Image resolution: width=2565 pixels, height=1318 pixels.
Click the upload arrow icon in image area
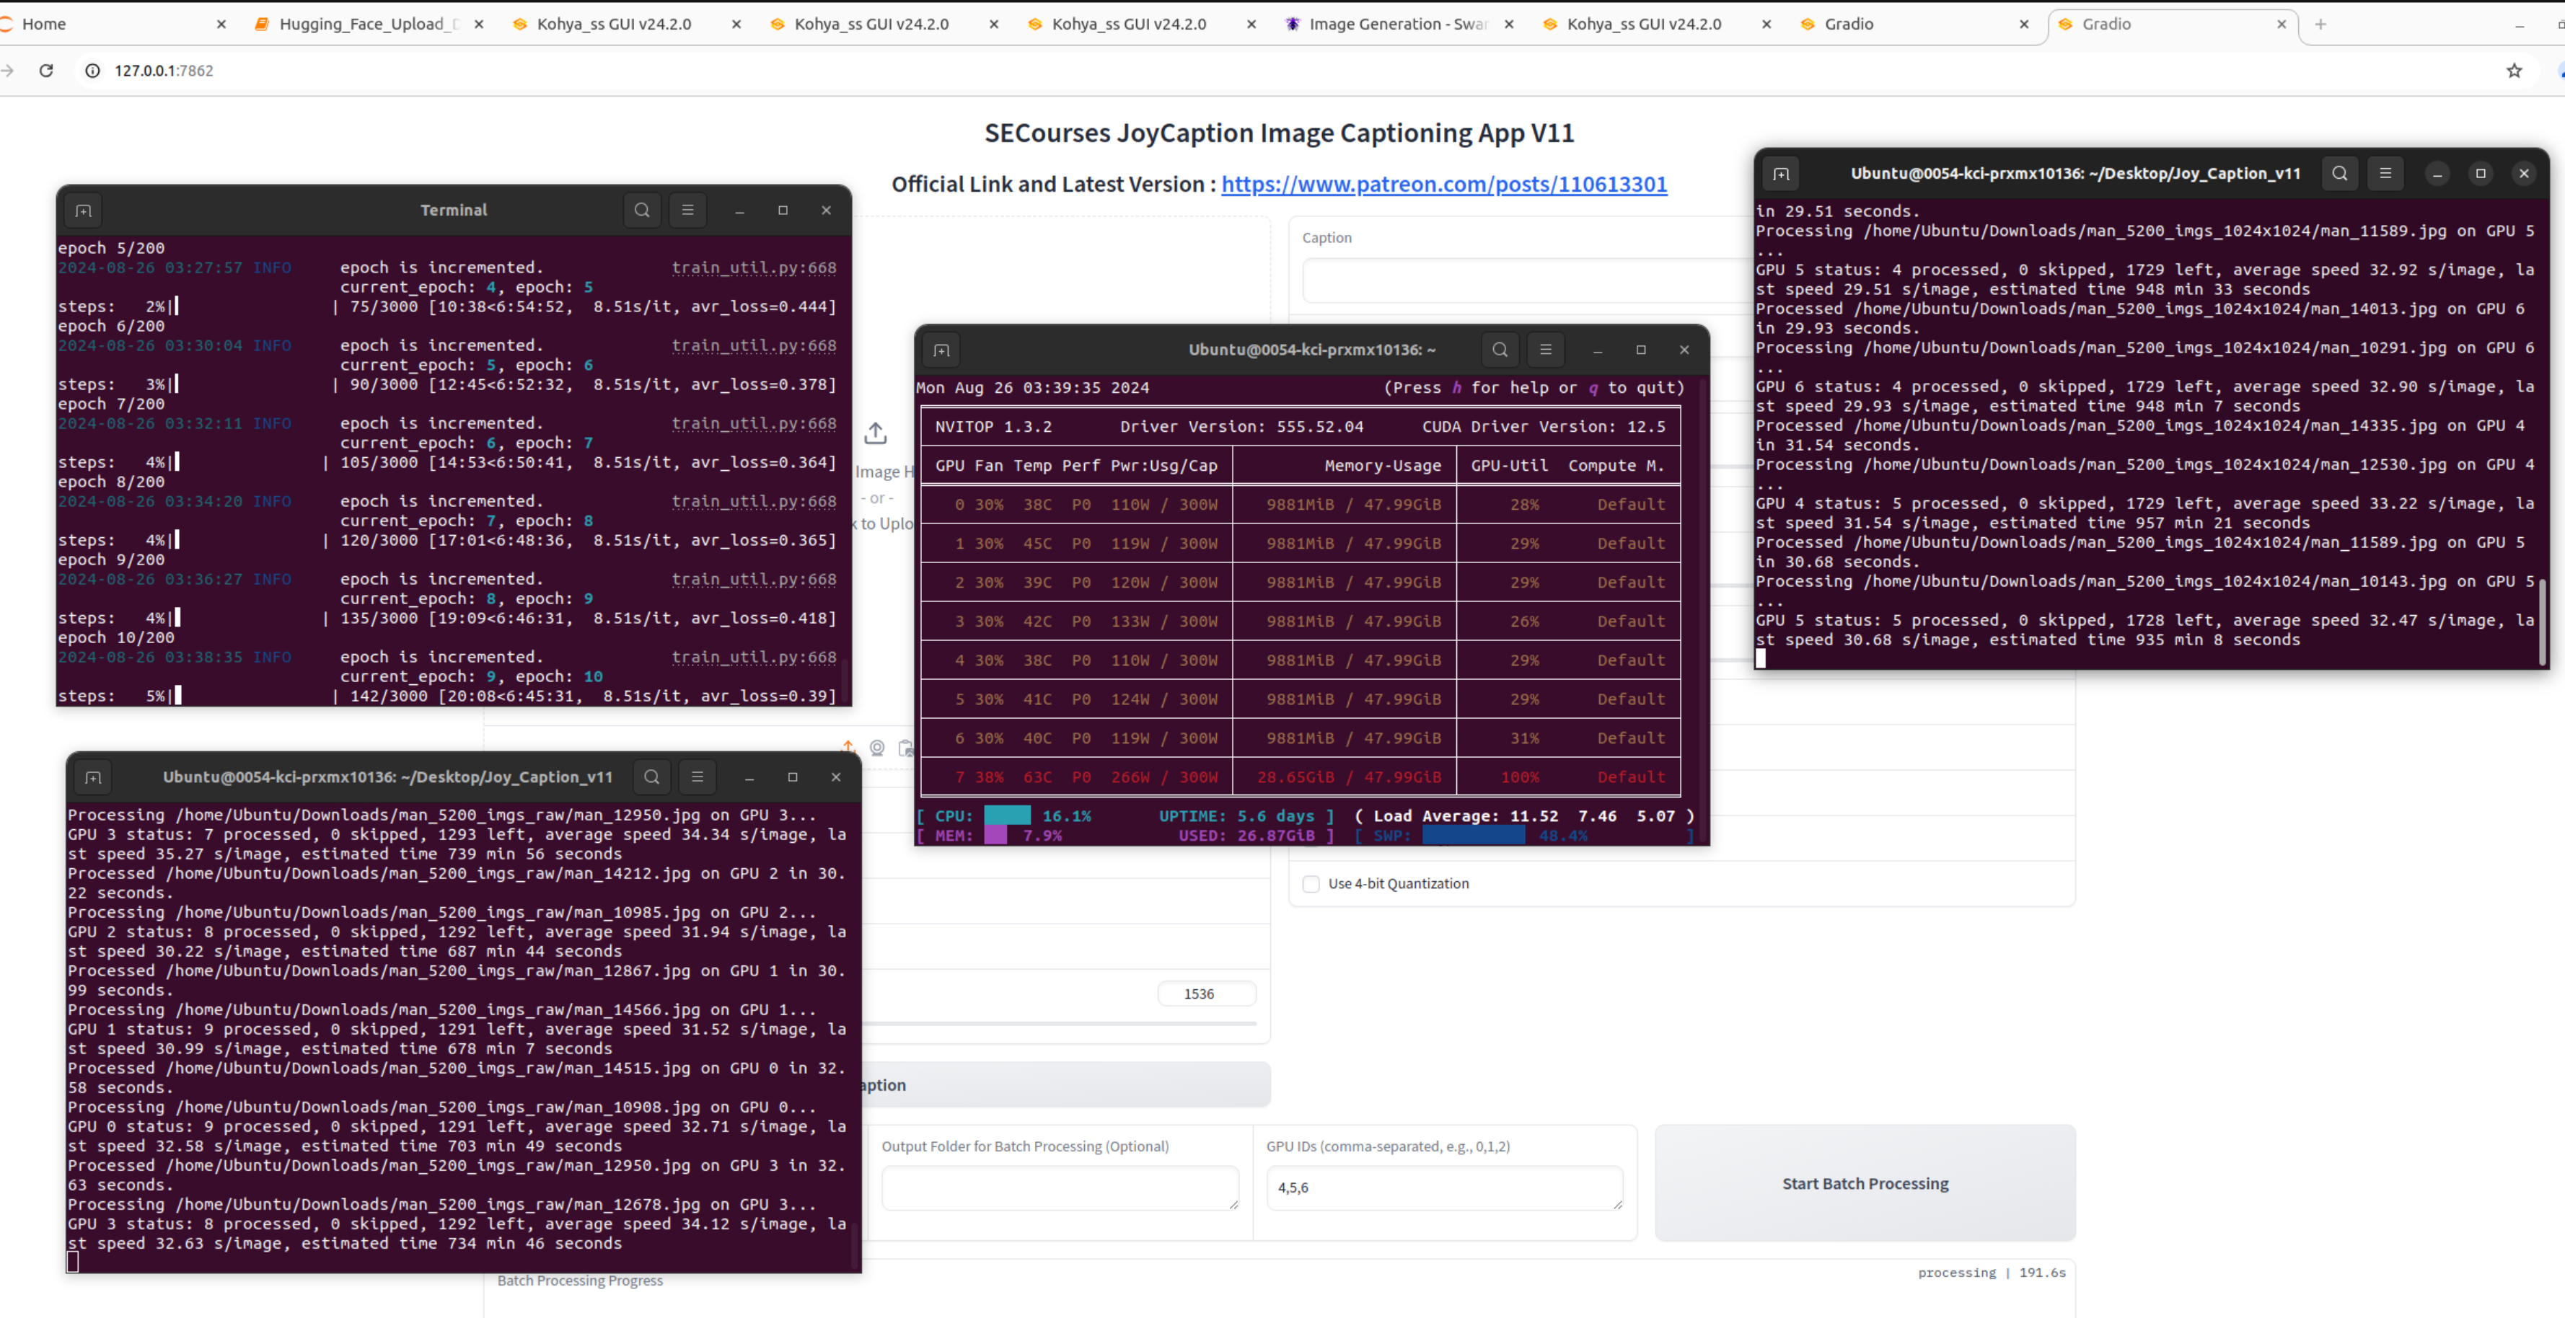(x=875, y=433)
